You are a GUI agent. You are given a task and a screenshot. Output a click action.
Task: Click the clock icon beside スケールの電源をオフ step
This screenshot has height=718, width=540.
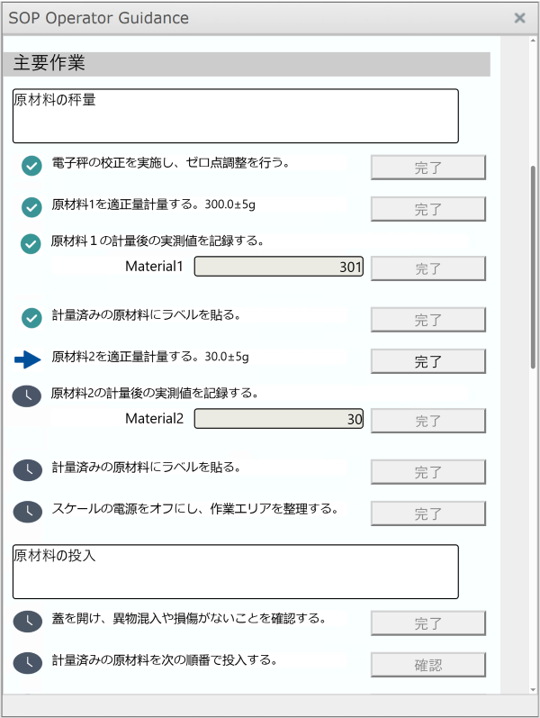[x=28, y=512]
